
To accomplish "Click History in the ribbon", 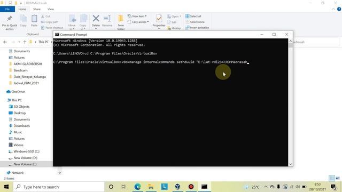I will pos(174,28).
